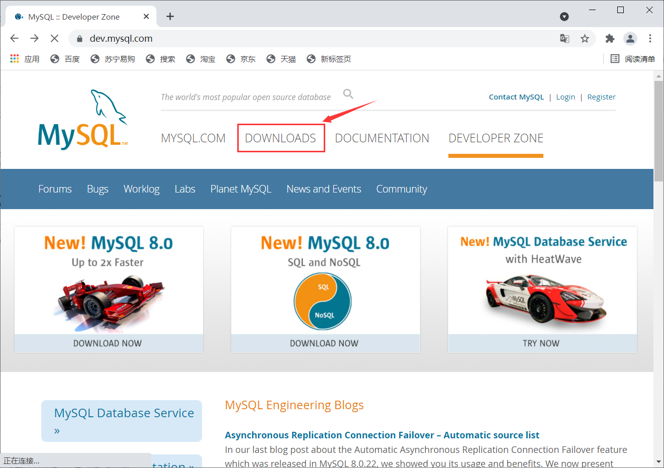Click the Login link
The width and height of the screenshot is (664, 468).
(565, 97)
